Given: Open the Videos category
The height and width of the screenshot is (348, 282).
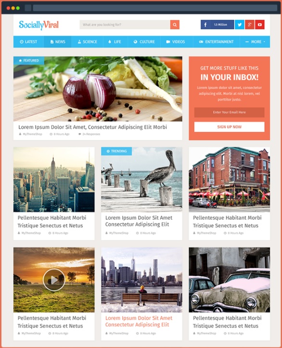Looking at the screenshot, I should 176,42.
